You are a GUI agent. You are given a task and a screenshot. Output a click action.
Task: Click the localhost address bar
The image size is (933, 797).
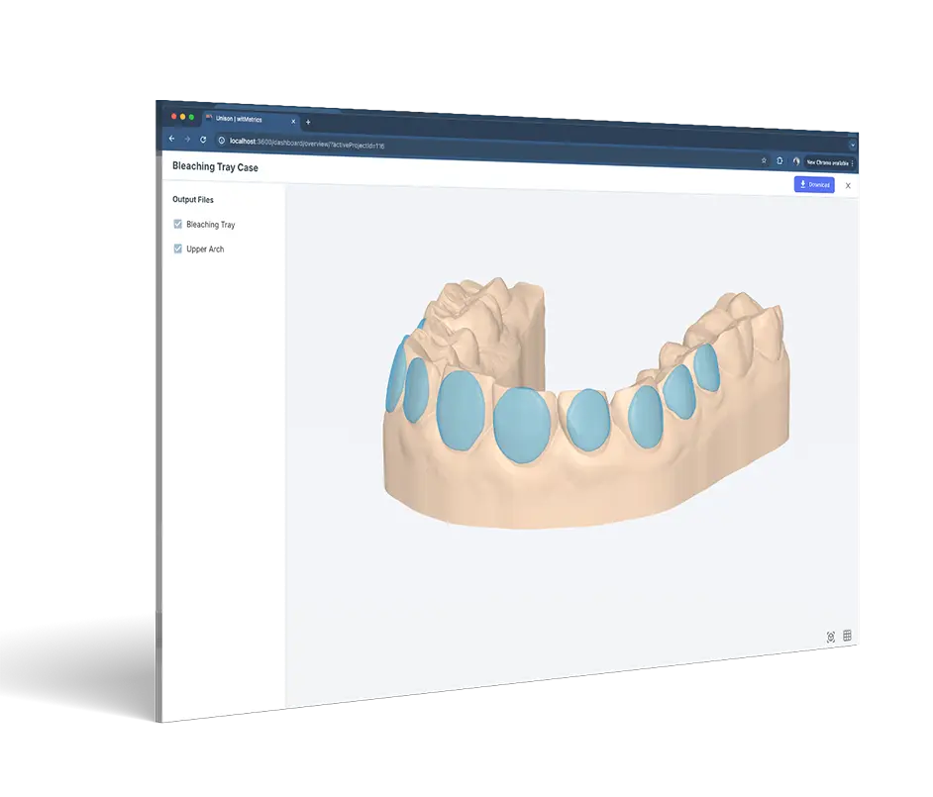[488, 151]
